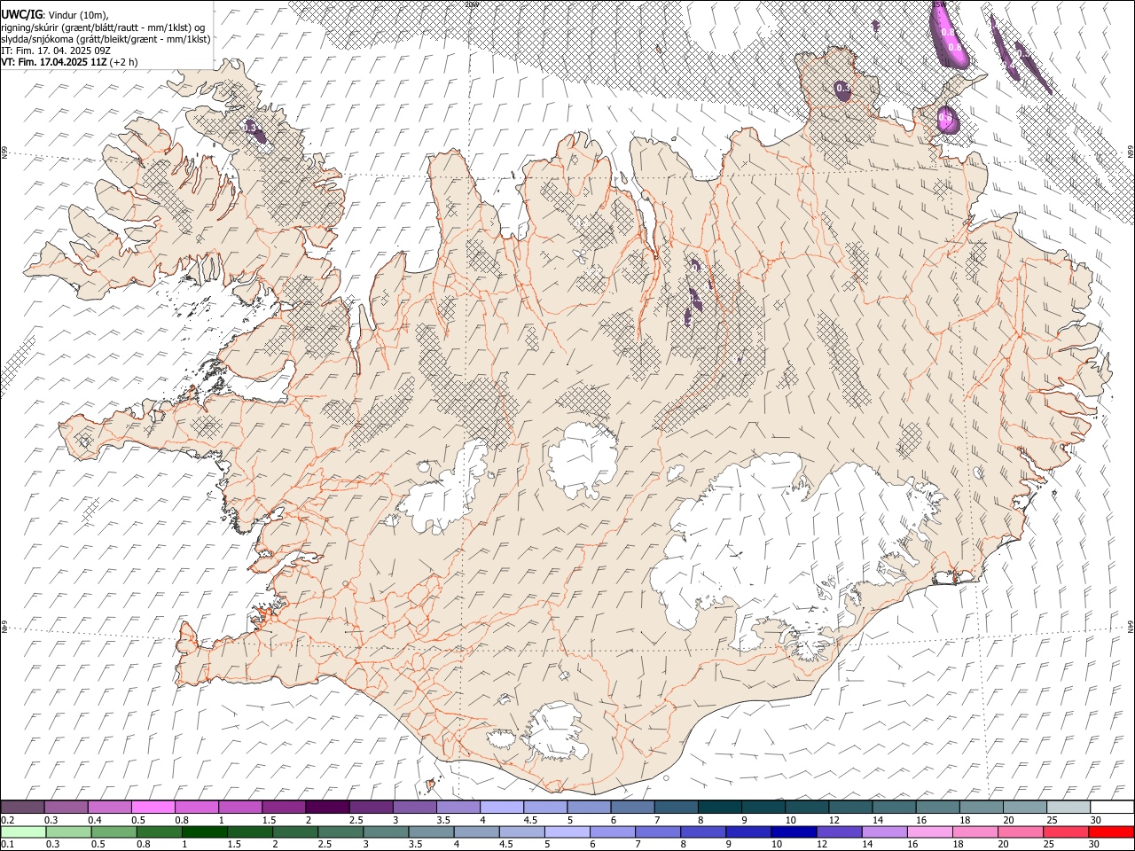Click the grey-blue 4 swatch in lower legend row

click(x=475, y=832)
